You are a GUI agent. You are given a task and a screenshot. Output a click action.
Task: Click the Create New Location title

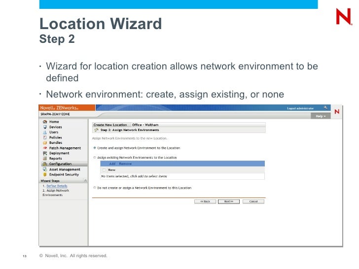(110, 125)
